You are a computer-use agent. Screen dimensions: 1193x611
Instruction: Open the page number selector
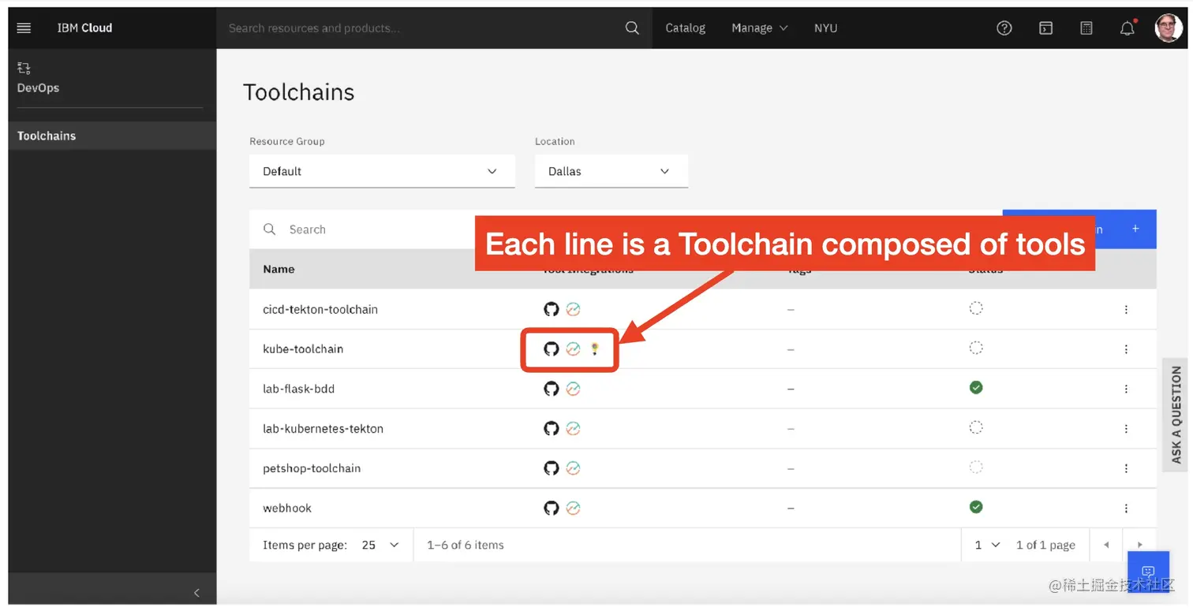point(987,545)
